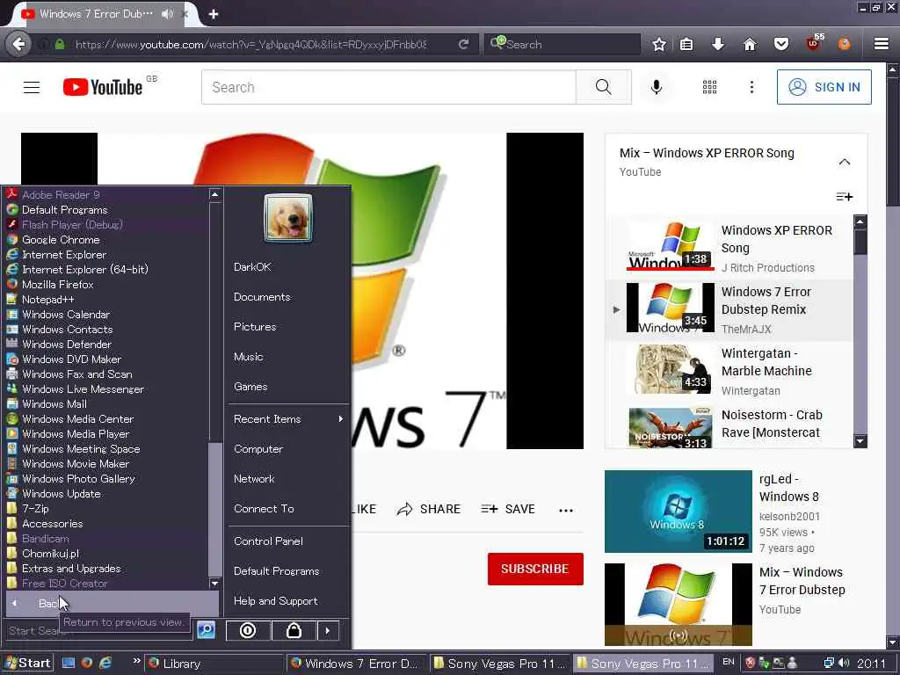Click the YouTube search magnifier button
Screen dimensions: 900x675
pyautogui.click(x=603, y=87)
